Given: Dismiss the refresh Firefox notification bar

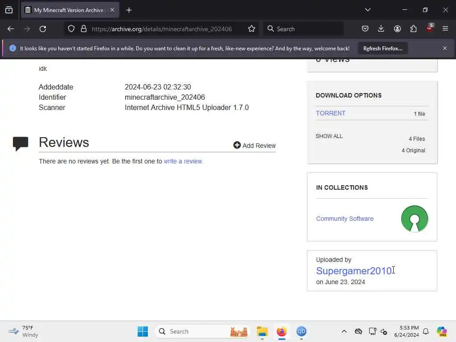Looking at the screenshot, I should coord(445,48).
